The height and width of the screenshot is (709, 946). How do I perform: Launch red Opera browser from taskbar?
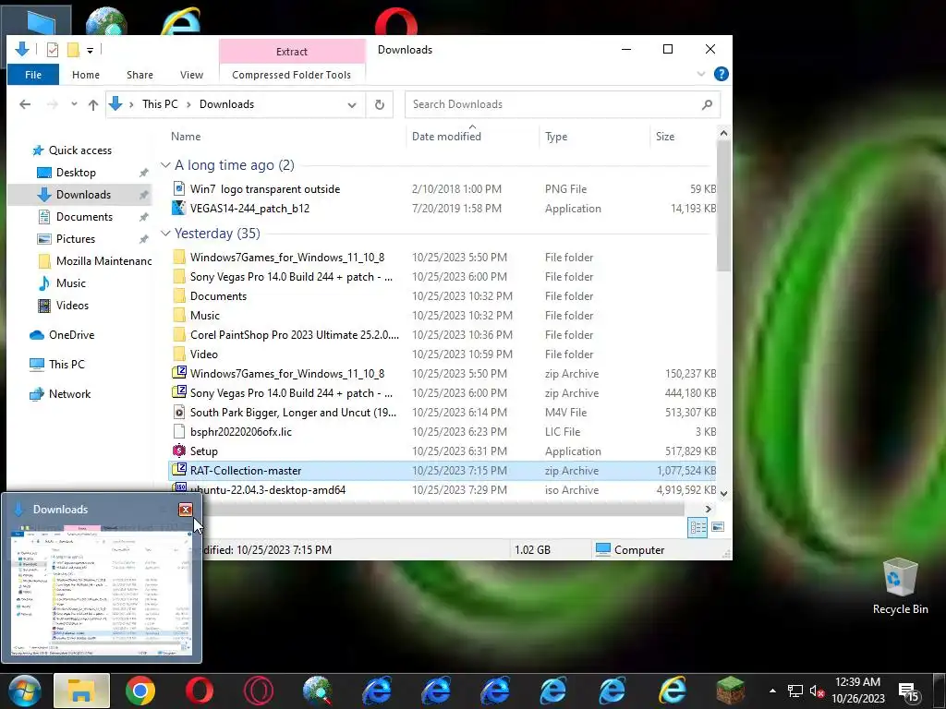click(x=200, y=691)
